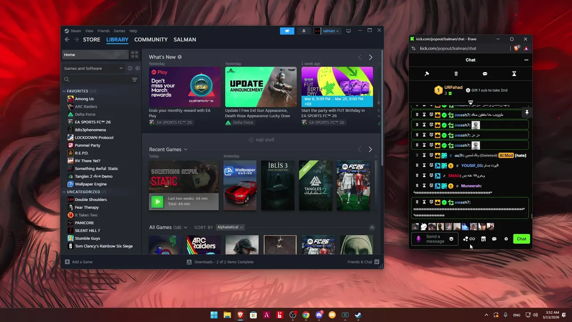This screenshot has width=572, height=322.
Task: Open Games and Software dropdown
Action: tap(93, 68)
